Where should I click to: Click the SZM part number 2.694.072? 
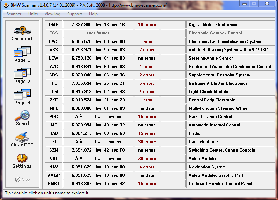coord(82,150)
